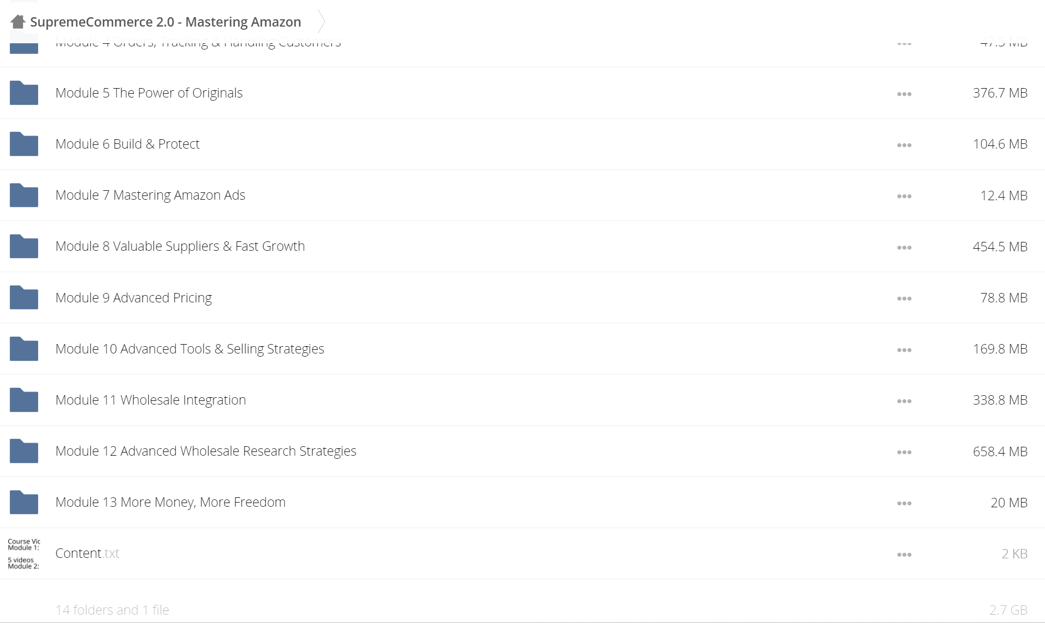The width and height of the screenshot is (1045, 623).
Task: Open options menu for Module 5 row
Action: click(904, 94)
